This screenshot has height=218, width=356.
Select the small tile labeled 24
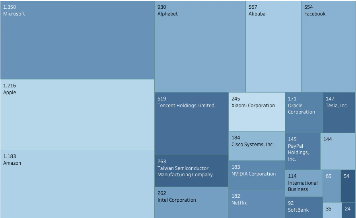348,210
